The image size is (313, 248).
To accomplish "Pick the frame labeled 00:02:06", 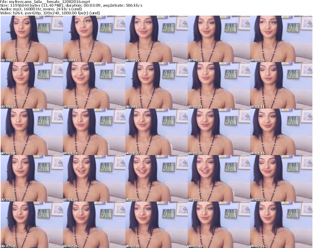I will pyautogui.click(x=156, y=178).
